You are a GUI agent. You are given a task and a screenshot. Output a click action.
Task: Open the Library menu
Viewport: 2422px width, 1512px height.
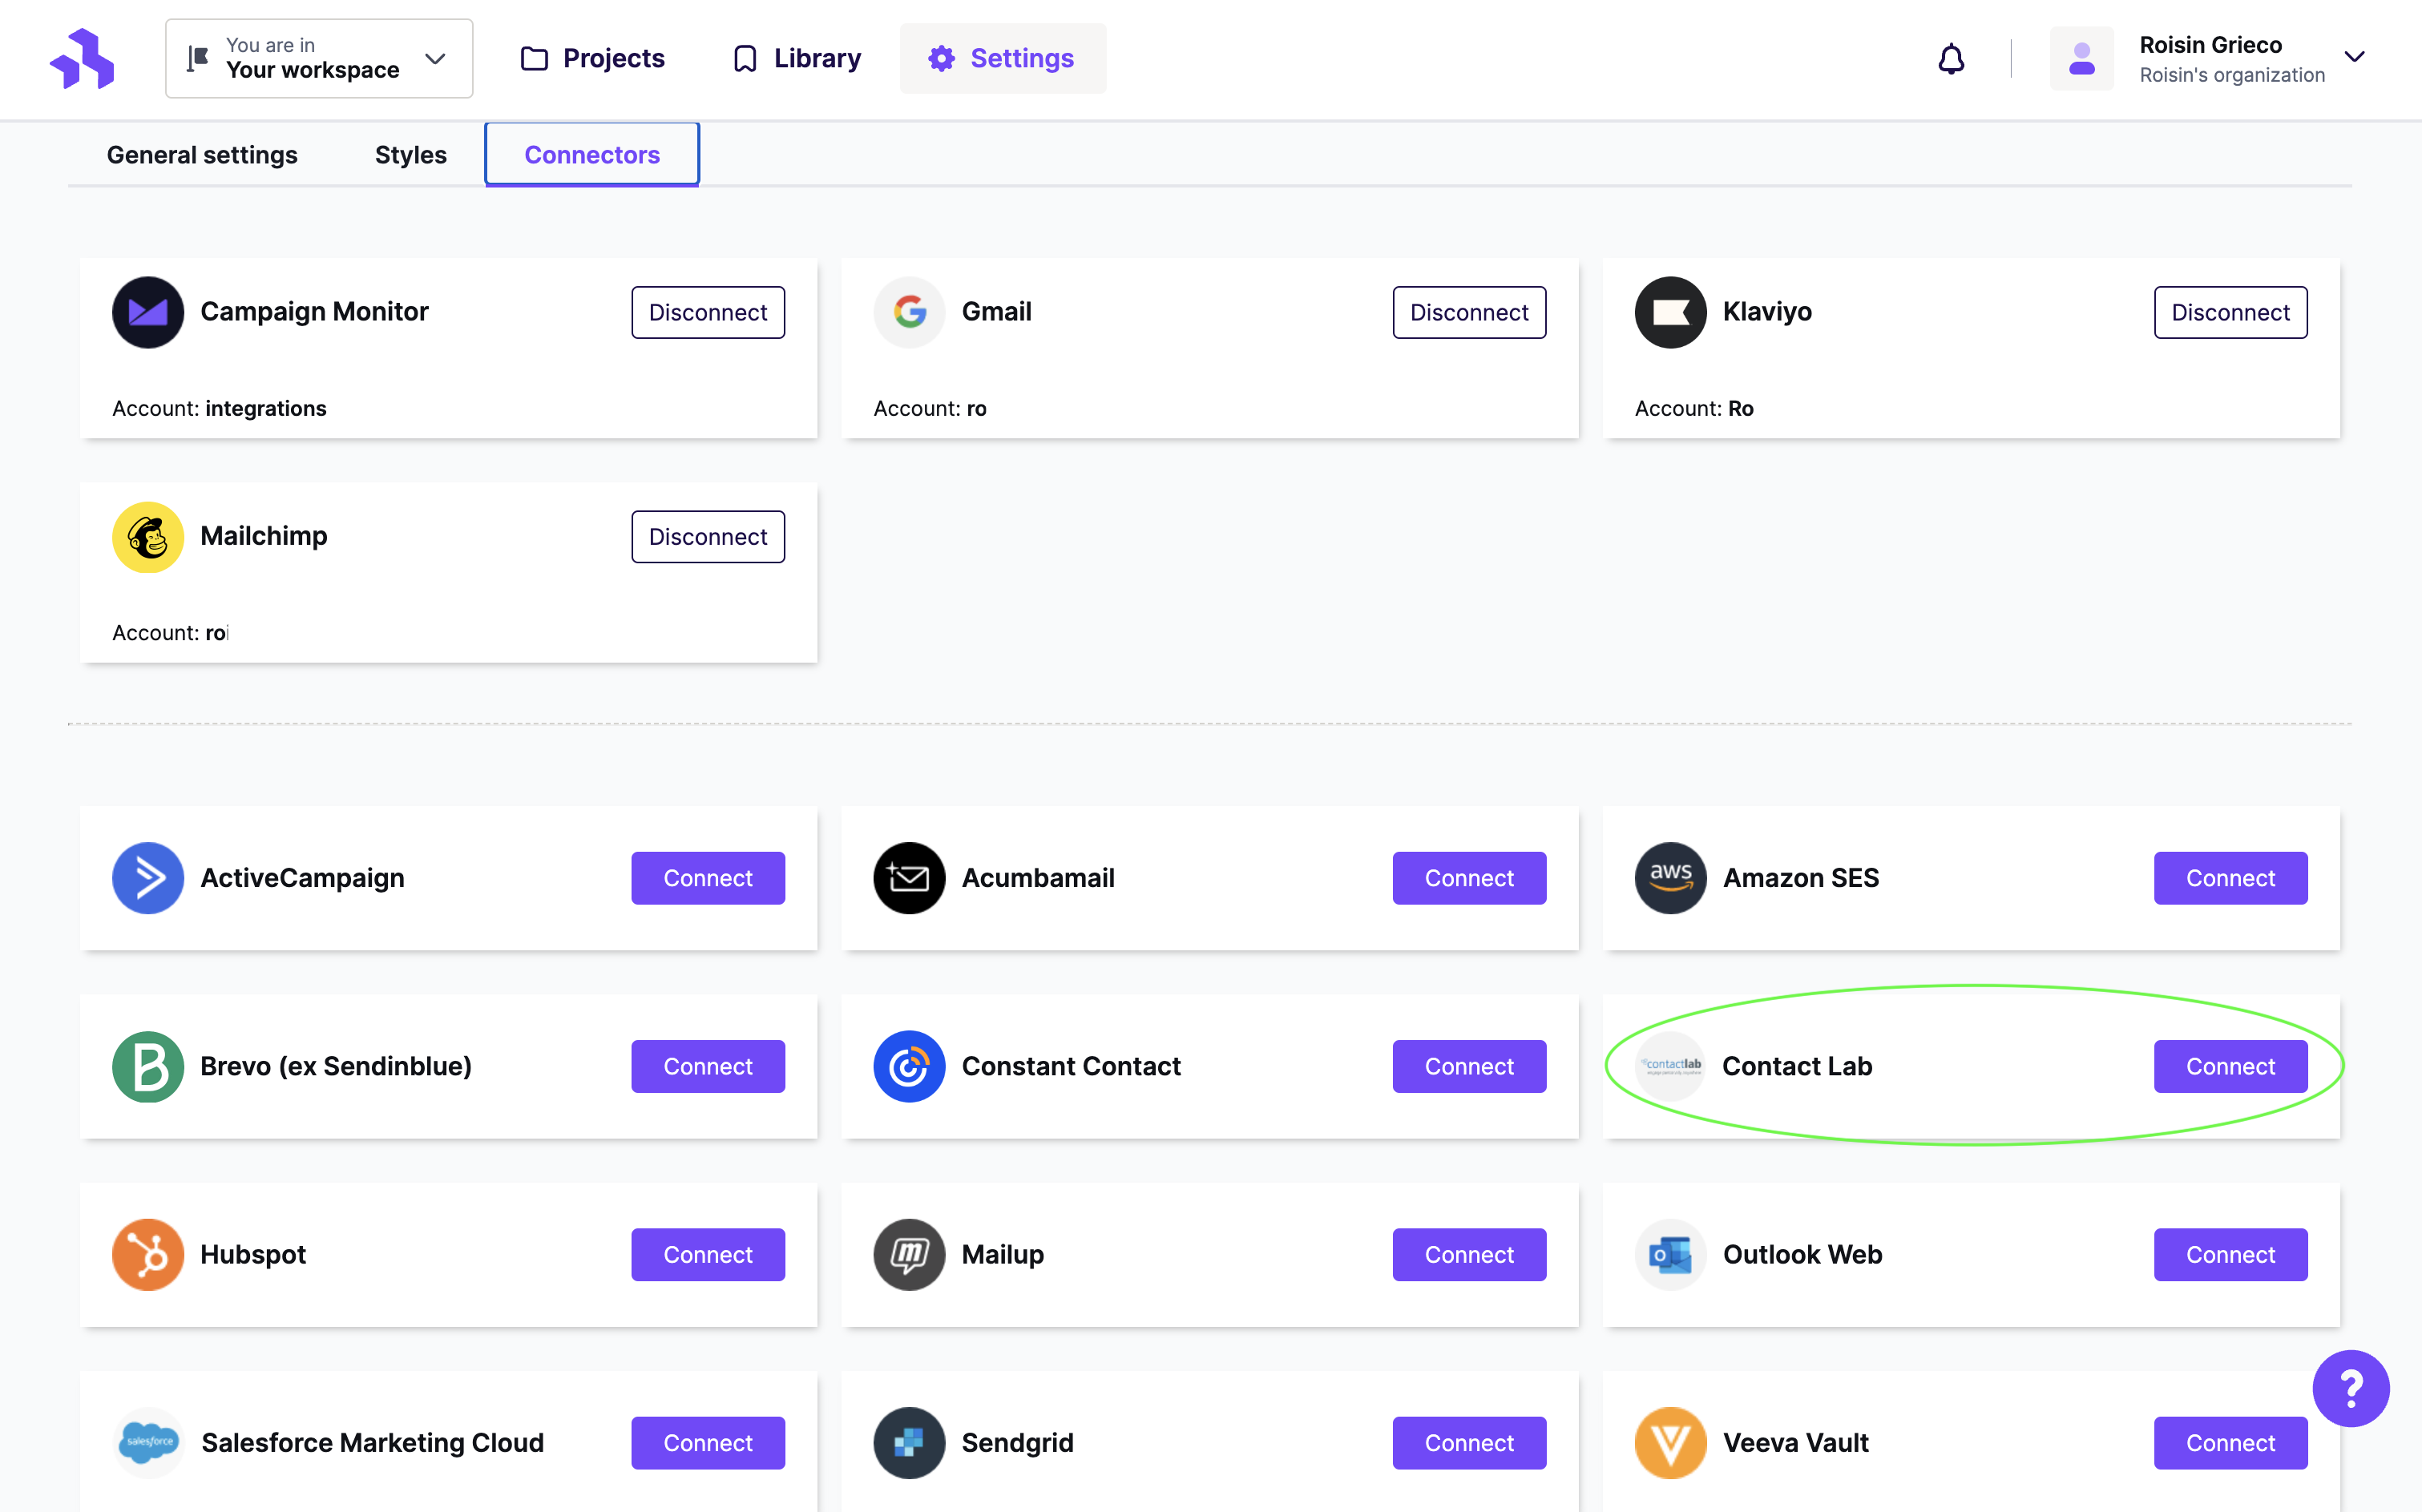pos(797,58)
